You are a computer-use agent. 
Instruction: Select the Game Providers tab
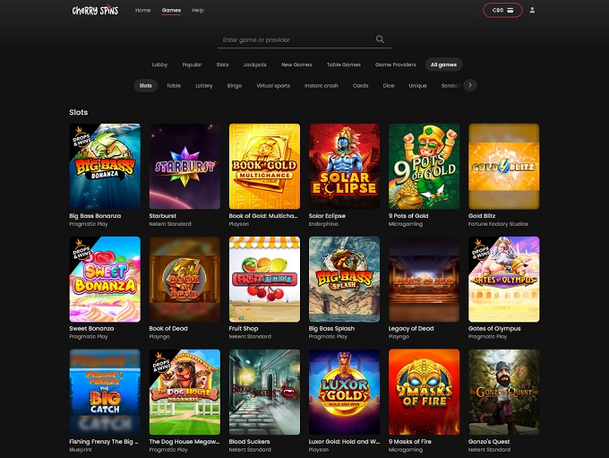(x=395, y=65)
